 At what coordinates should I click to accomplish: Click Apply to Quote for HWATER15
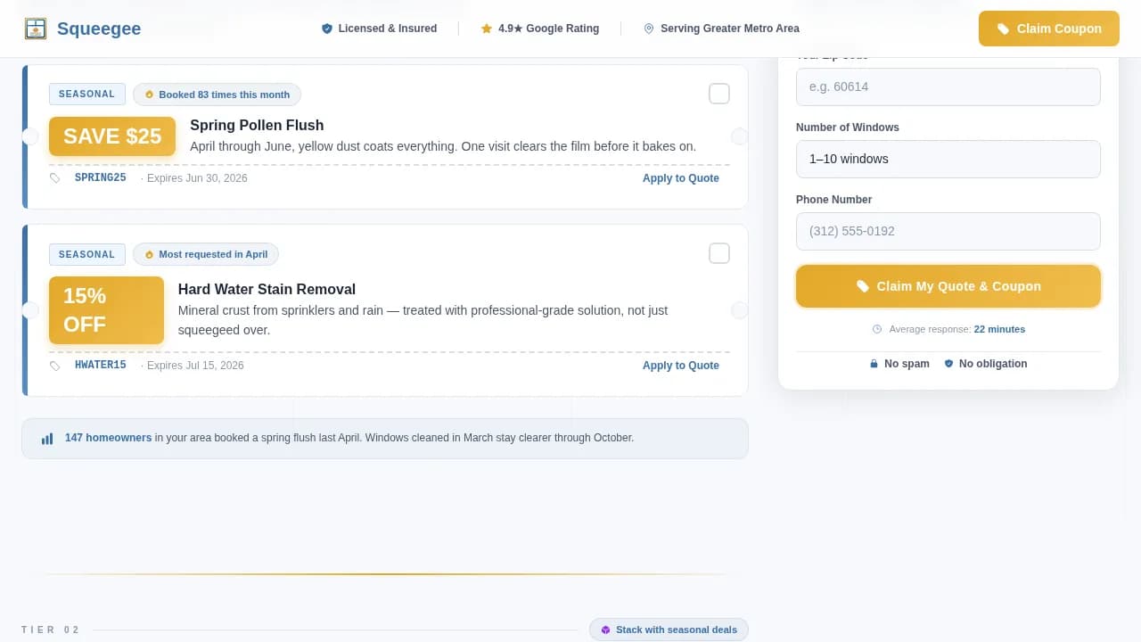(680, 366)
